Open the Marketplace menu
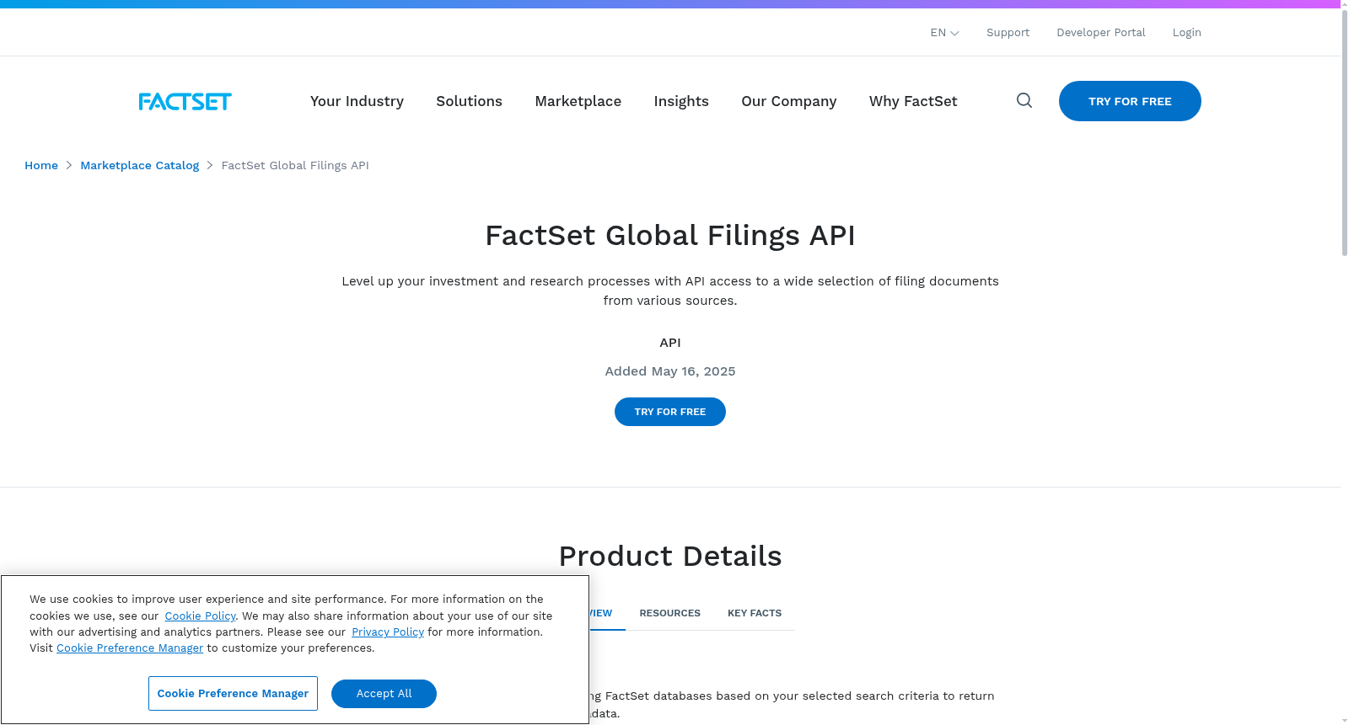 click(578, 101)
